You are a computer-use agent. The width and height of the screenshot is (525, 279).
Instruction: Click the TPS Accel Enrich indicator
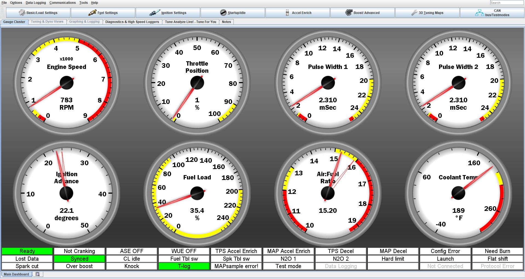tap(236, 251)
